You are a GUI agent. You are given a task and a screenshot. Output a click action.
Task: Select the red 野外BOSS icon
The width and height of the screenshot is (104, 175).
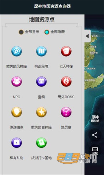pos(66,82)
